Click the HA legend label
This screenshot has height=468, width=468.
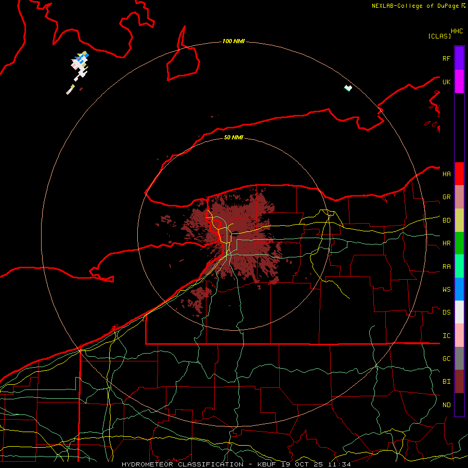tap(447, 174)
